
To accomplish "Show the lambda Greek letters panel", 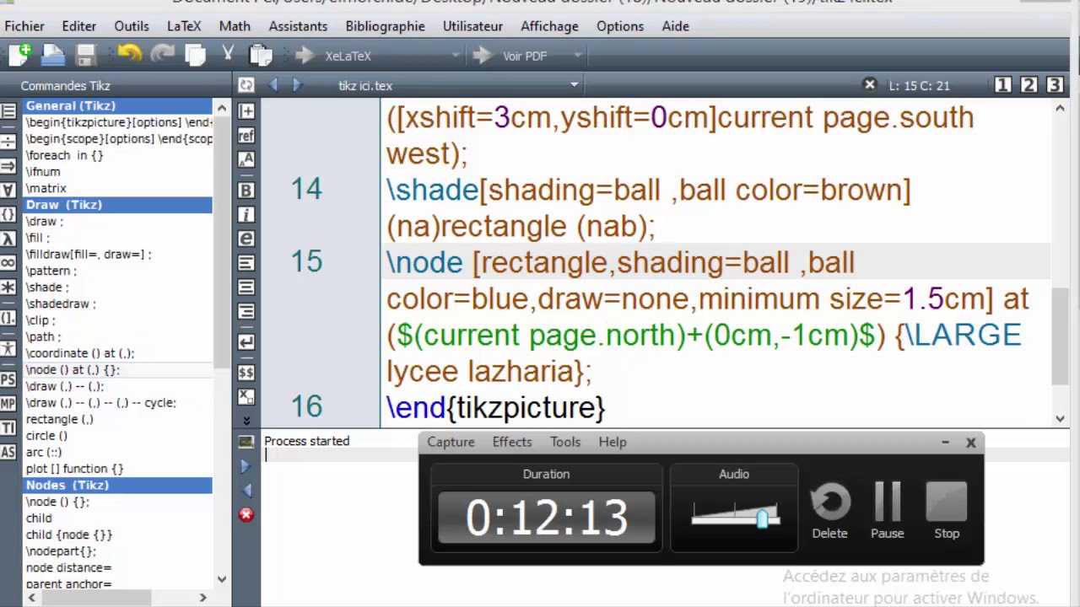I will click(x=8, y=239).
